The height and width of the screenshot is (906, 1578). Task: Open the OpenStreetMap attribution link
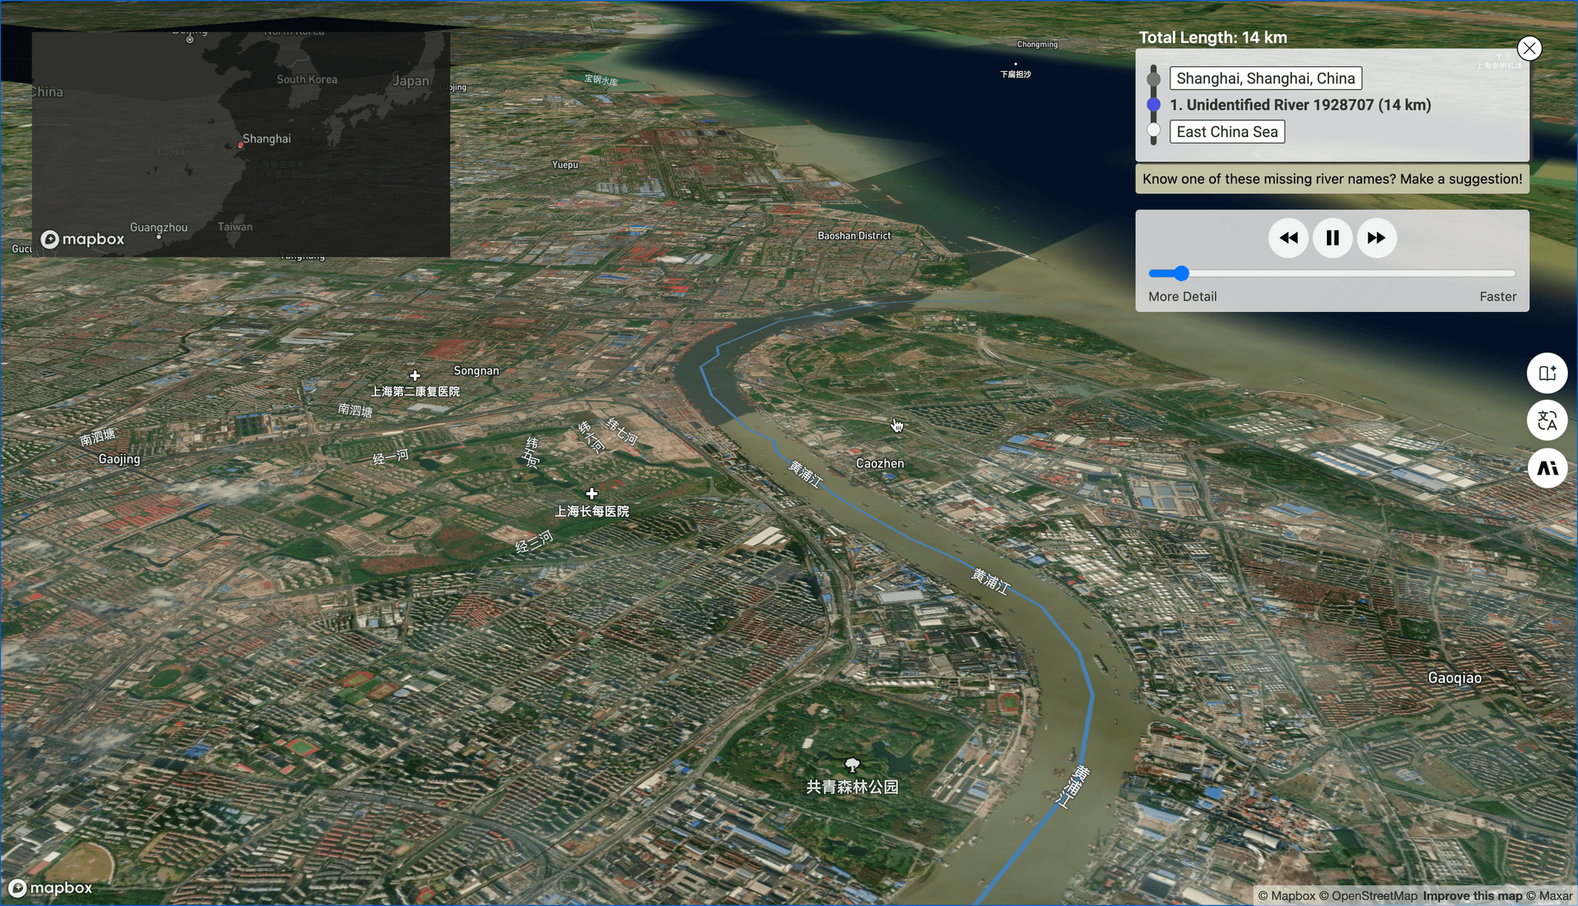pos(1368,896)
